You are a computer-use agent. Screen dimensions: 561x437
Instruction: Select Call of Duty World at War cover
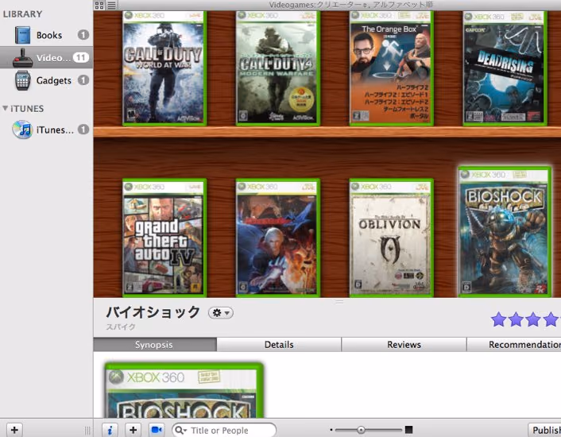pos(164,68)
